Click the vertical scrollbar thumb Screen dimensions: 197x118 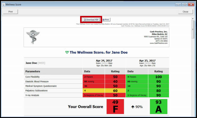tap(193, 29)
